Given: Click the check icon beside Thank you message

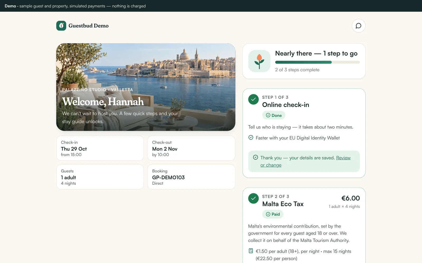Looking at the screenshot, I should click(x=256, y=157).
